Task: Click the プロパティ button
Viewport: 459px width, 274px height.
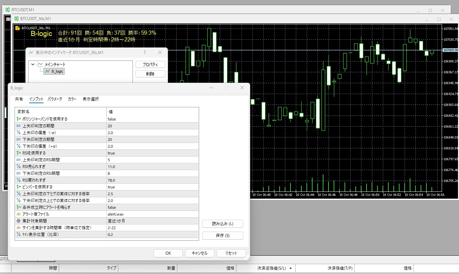Action: [151, 65]
